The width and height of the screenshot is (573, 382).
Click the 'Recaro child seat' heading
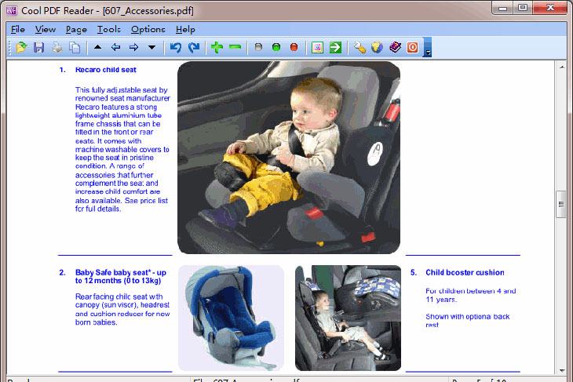[106, 70]
